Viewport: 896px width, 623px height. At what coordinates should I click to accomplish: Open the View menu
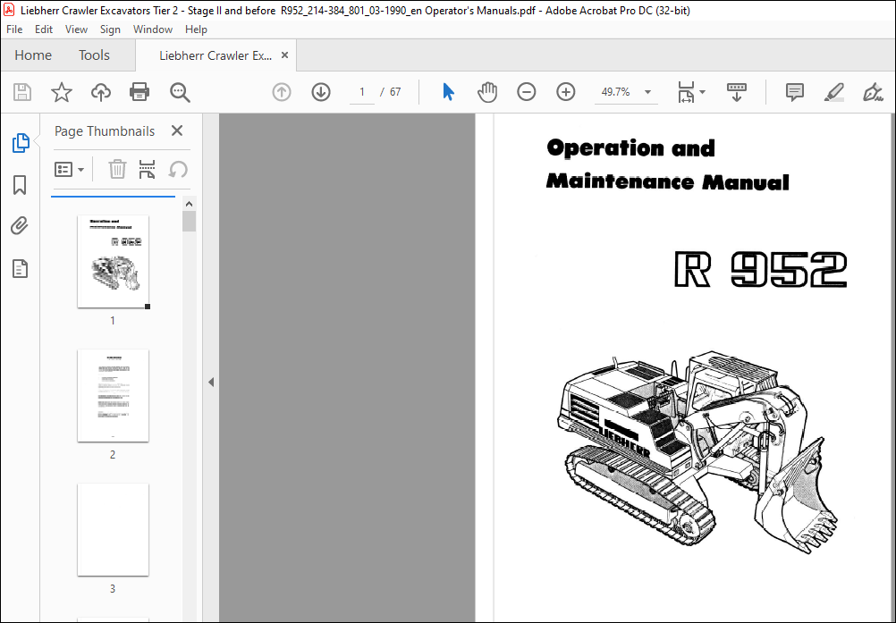pyautogui.click(x=76, y=29)
